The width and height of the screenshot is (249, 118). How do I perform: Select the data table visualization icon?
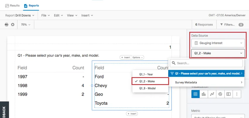[x=195, y=94]
